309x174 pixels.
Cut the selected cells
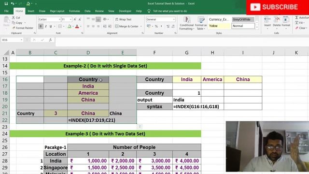(16, 17)
